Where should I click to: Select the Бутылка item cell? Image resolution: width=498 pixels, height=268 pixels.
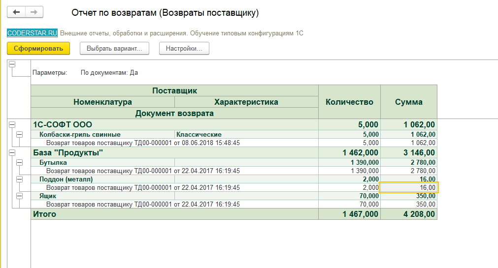102,163
